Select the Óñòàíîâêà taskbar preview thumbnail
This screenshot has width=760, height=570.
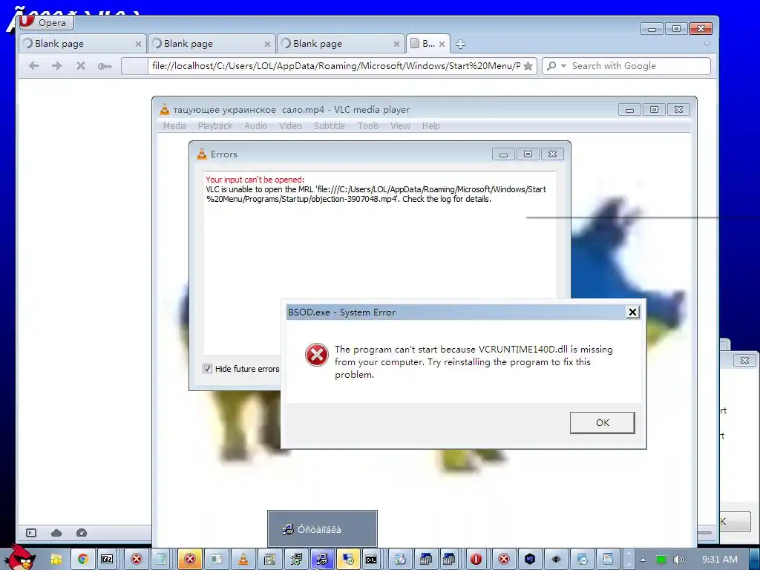tap(322, 528)
